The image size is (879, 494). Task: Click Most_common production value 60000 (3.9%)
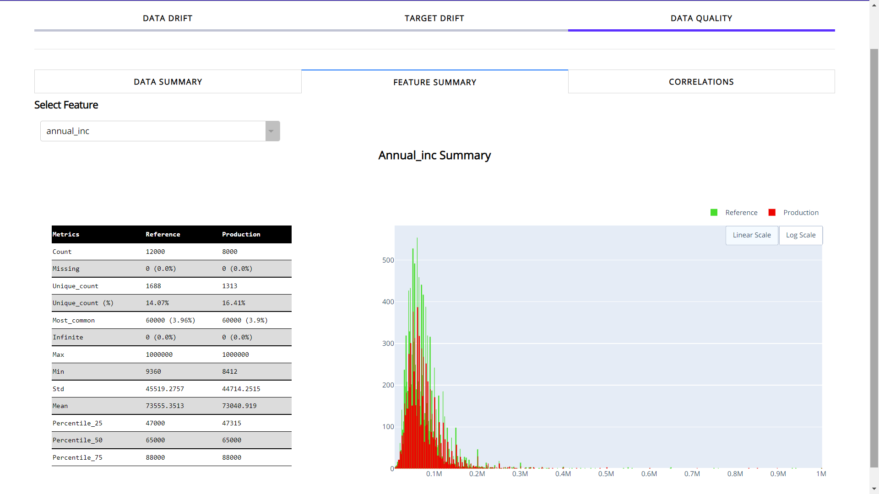(x=245, y=320)
